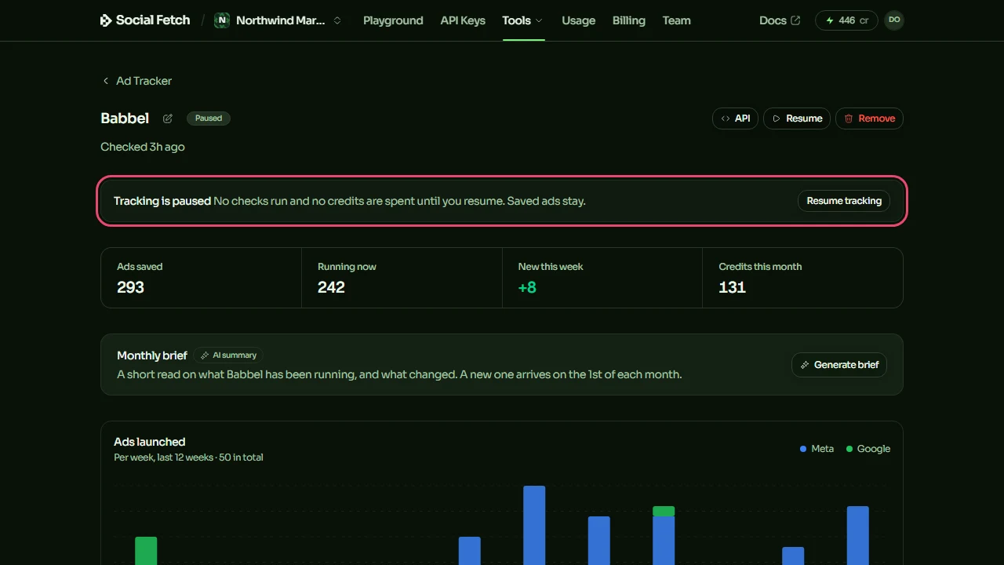Click the tallest blue Meta bar
Viewport: 1004px width, 565px height.
point(534,525)
